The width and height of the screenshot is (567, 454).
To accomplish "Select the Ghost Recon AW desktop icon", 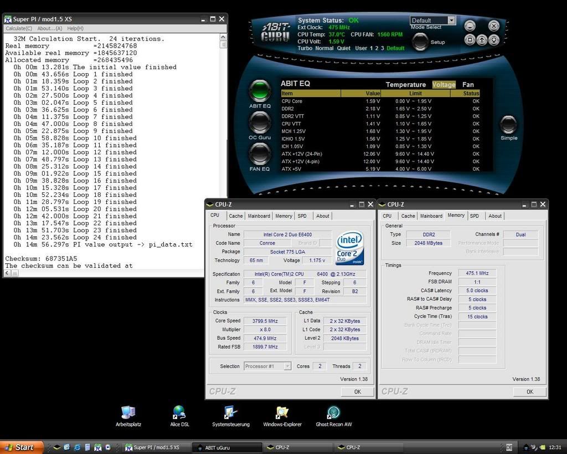I will (x=333, y=416).
